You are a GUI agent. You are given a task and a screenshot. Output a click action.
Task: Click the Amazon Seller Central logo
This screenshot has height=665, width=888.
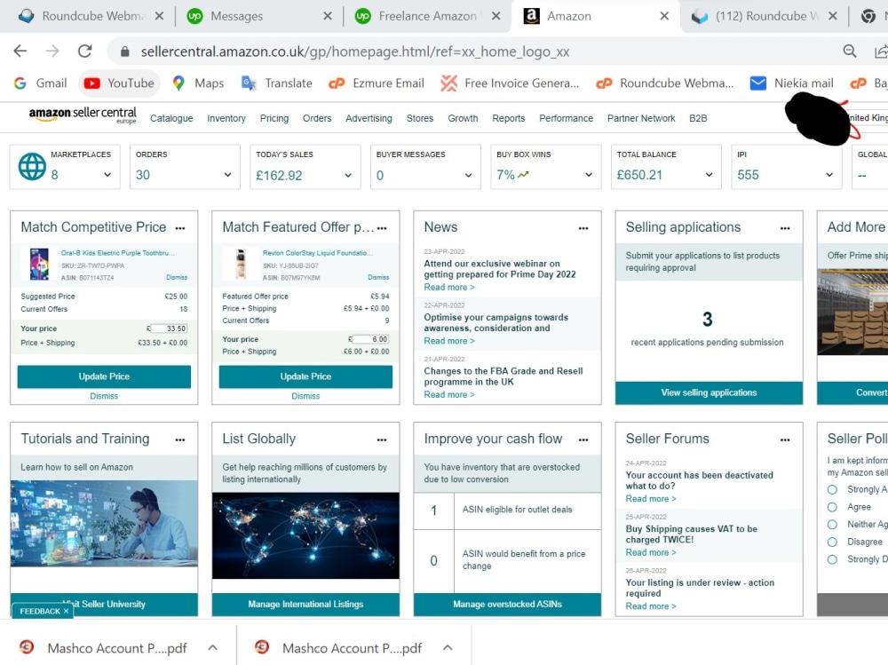coord(83,115)
